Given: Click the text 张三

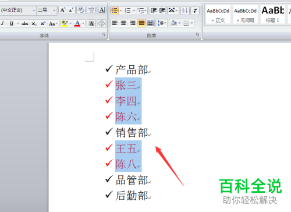Looking at the screenshot, I should point(126,85).
